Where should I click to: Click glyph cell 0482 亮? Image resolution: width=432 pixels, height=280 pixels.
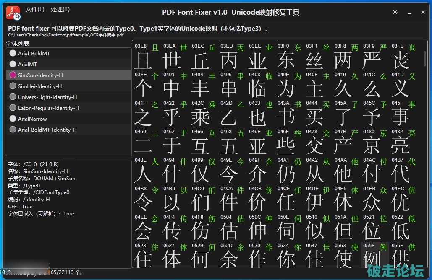coord(404,141)
